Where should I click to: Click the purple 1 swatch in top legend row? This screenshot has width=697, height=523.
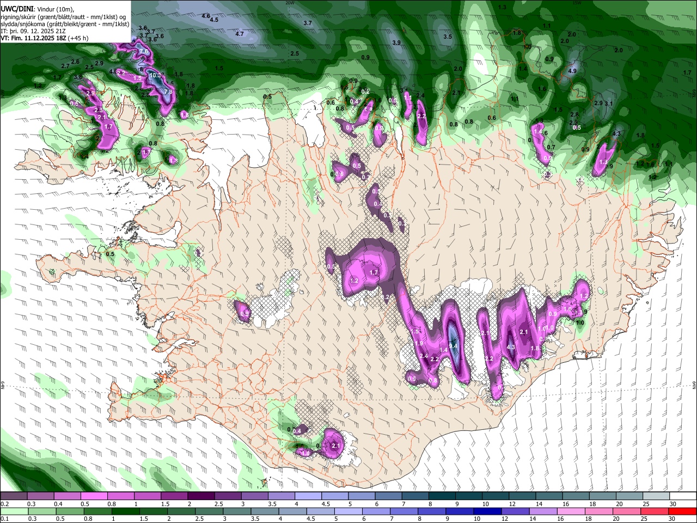pos(147,496)
